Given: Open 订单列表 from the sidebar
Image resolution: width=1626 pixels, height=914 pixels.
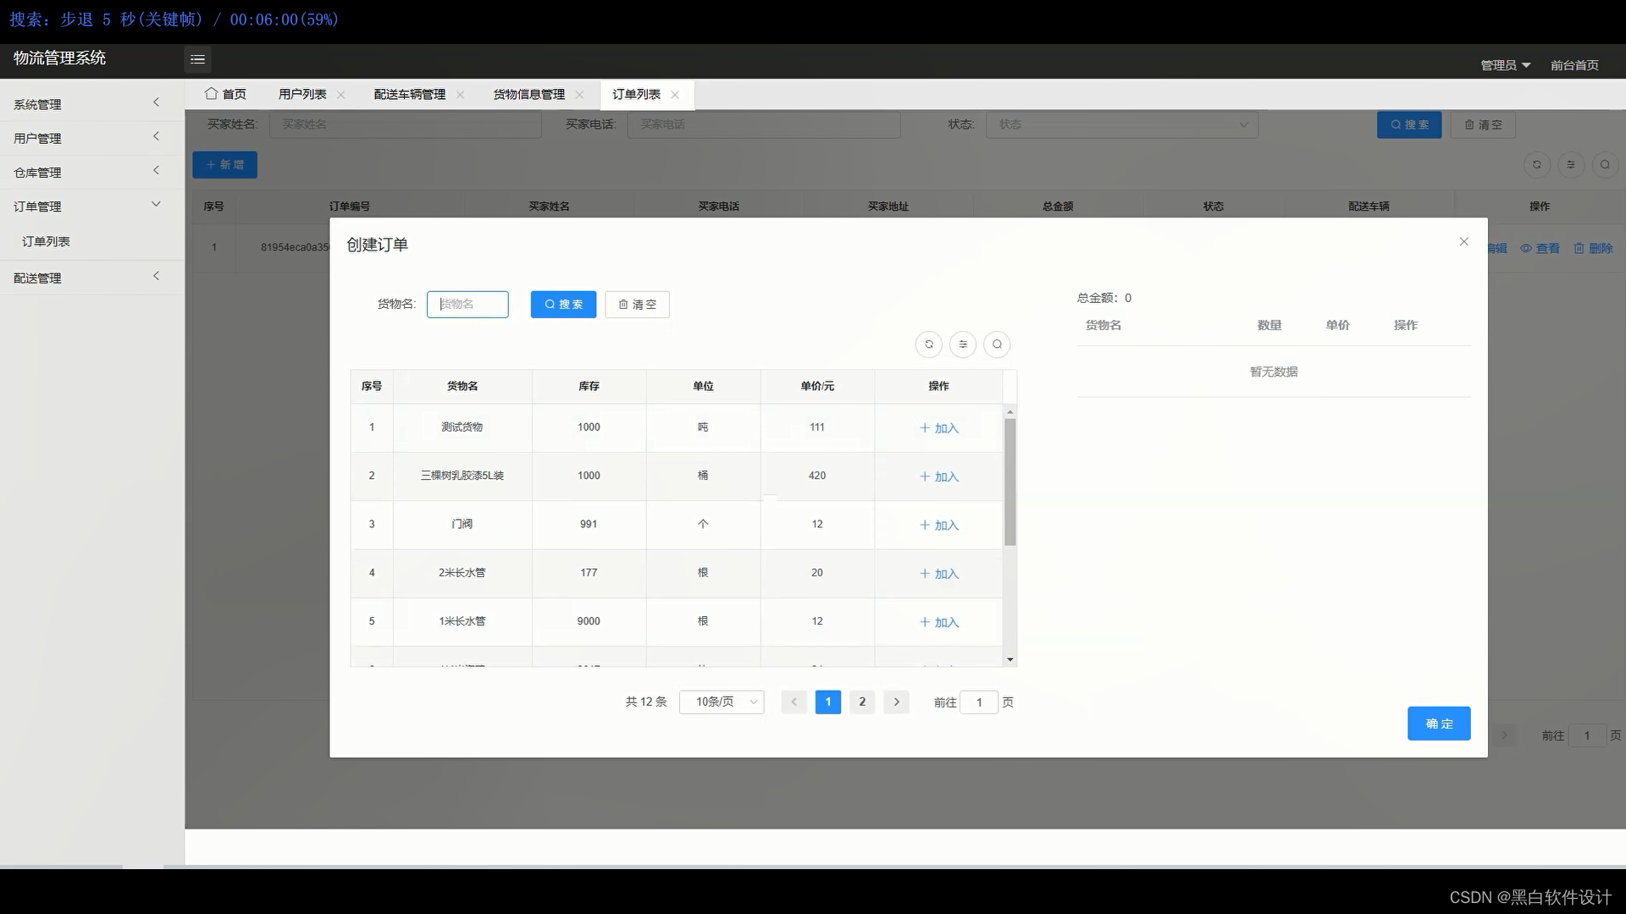Looking at the screenshot, I should (45, 241).
